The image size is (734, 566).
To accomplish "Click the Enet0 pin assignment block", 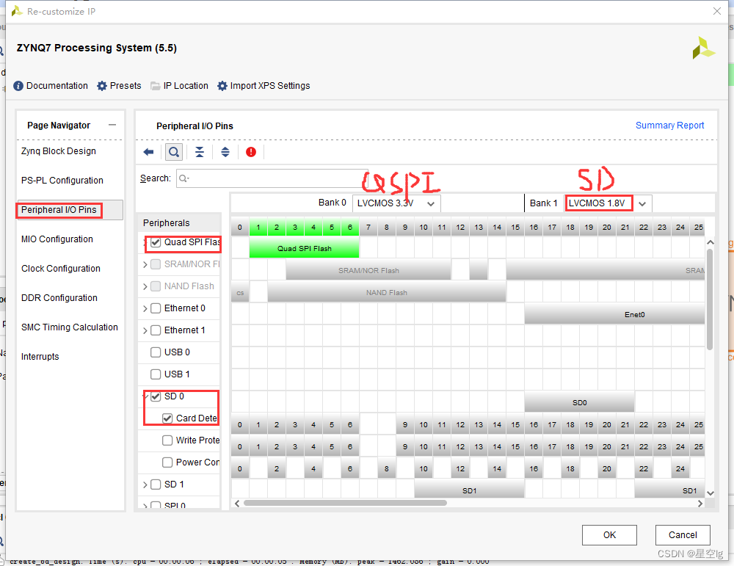I will (614, 314).
